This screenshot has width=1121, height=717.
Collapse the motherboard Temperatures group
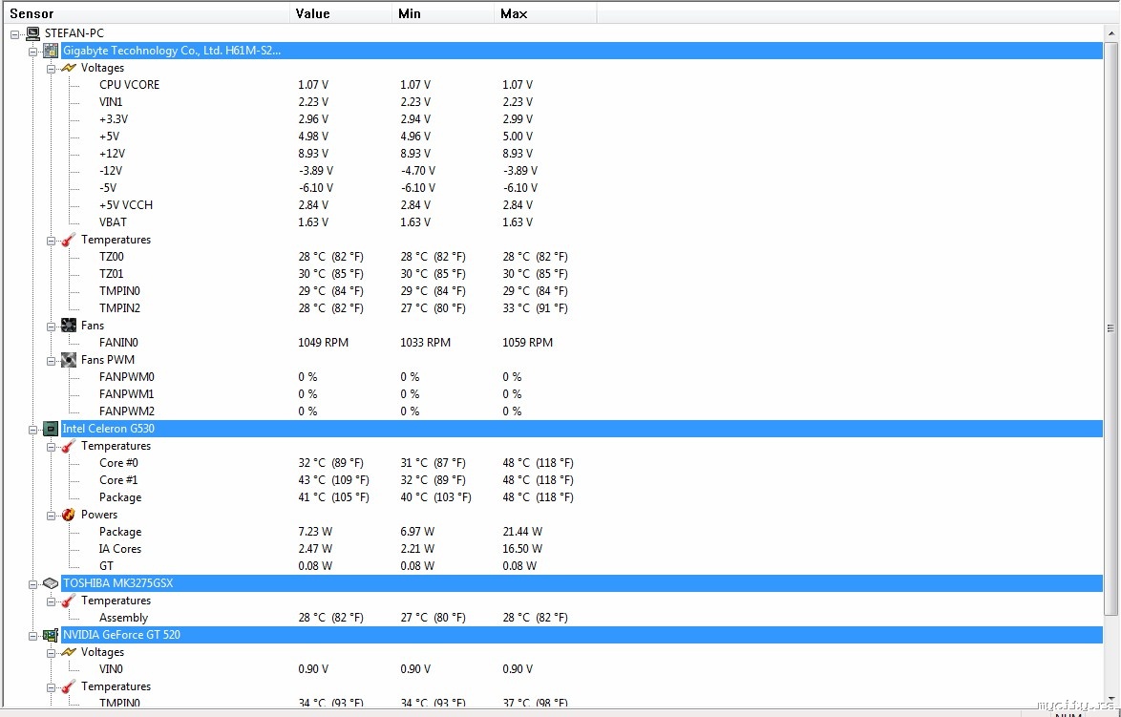pos(52,241)
